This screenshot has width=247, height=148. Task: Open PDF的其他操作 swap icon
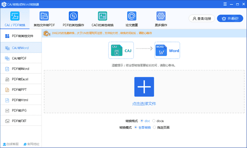click(x=73, y=16)
